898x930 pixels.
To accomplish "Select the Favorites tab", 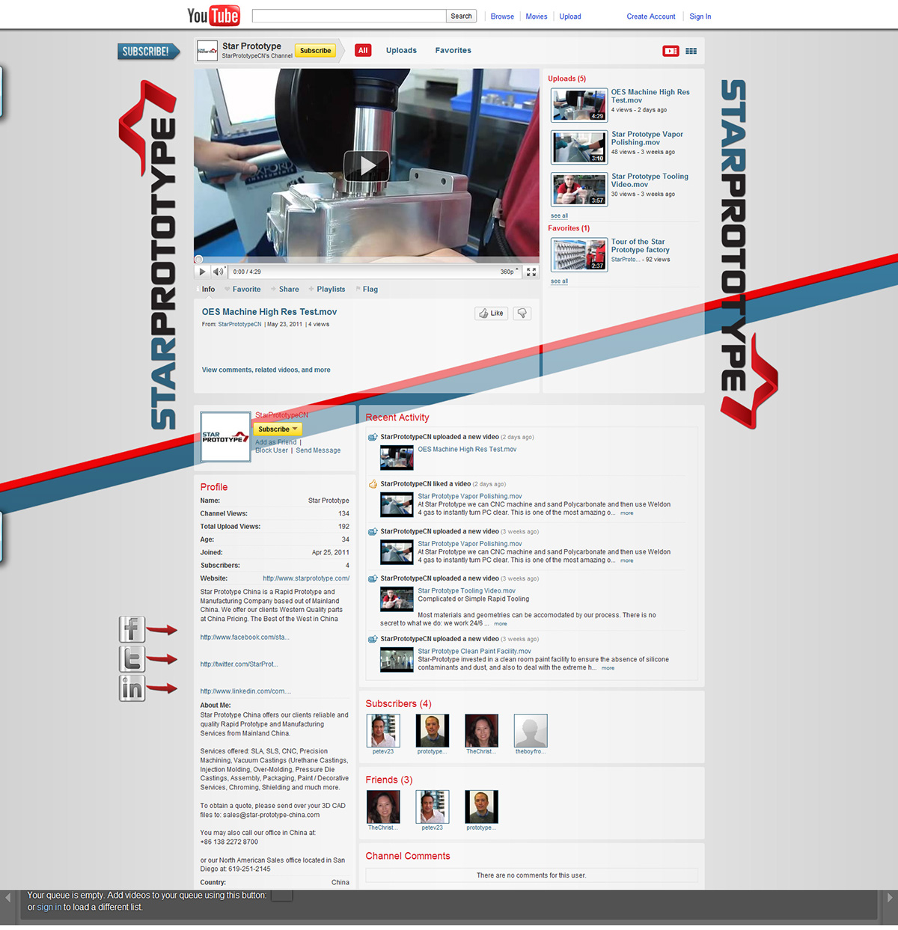I will [453, 51].
